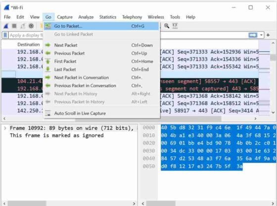Click the green arrow beside Previous Packet

pos(48,53)
